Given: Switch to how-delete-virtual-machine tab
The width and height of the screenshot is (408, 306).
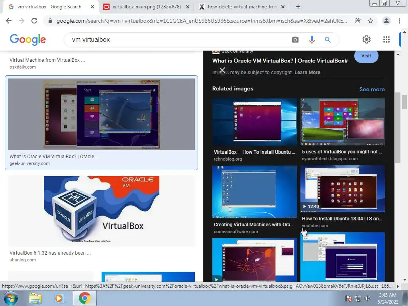Looking at the screenshot, I should (x=242, y=7).
